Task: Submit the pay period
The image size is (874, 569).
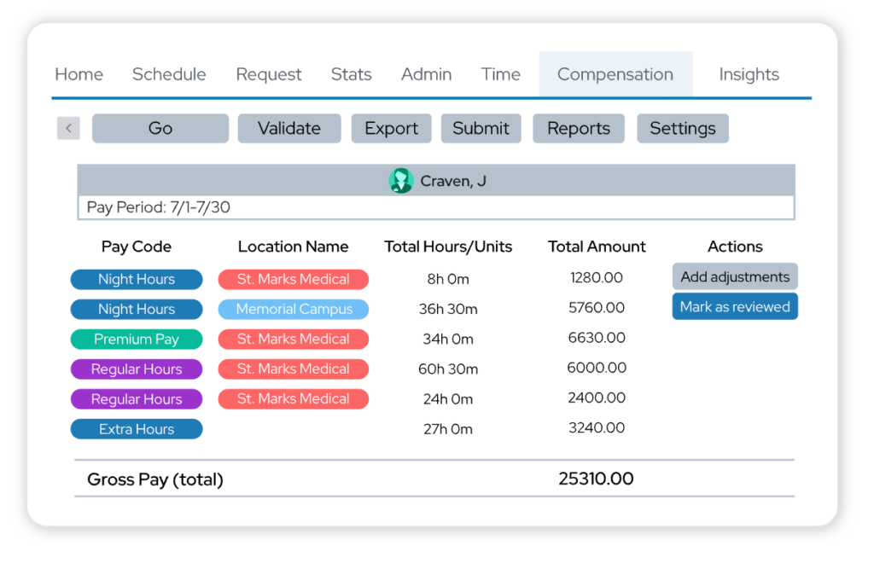Action: coord(481,129)
